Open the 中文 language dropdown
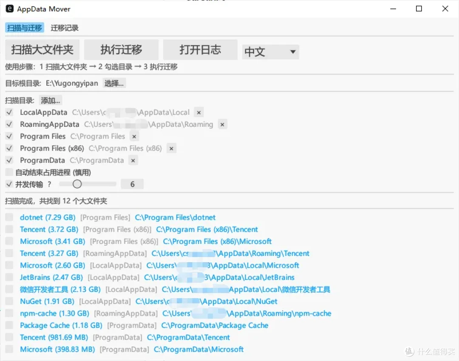 tap(270, 52)
